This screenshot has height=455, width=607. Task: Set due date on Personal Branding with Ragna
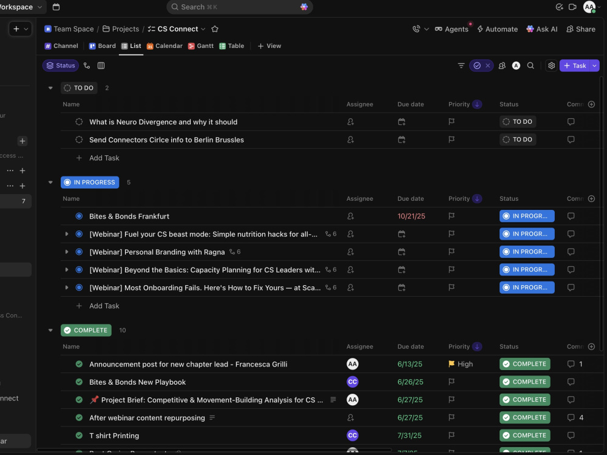tap(401, 252)
